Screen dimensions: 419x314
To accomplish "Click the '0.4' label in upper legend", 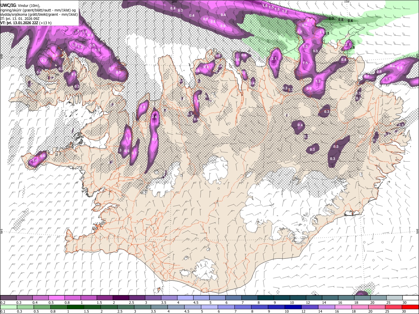I will click(x=35, y=303).
